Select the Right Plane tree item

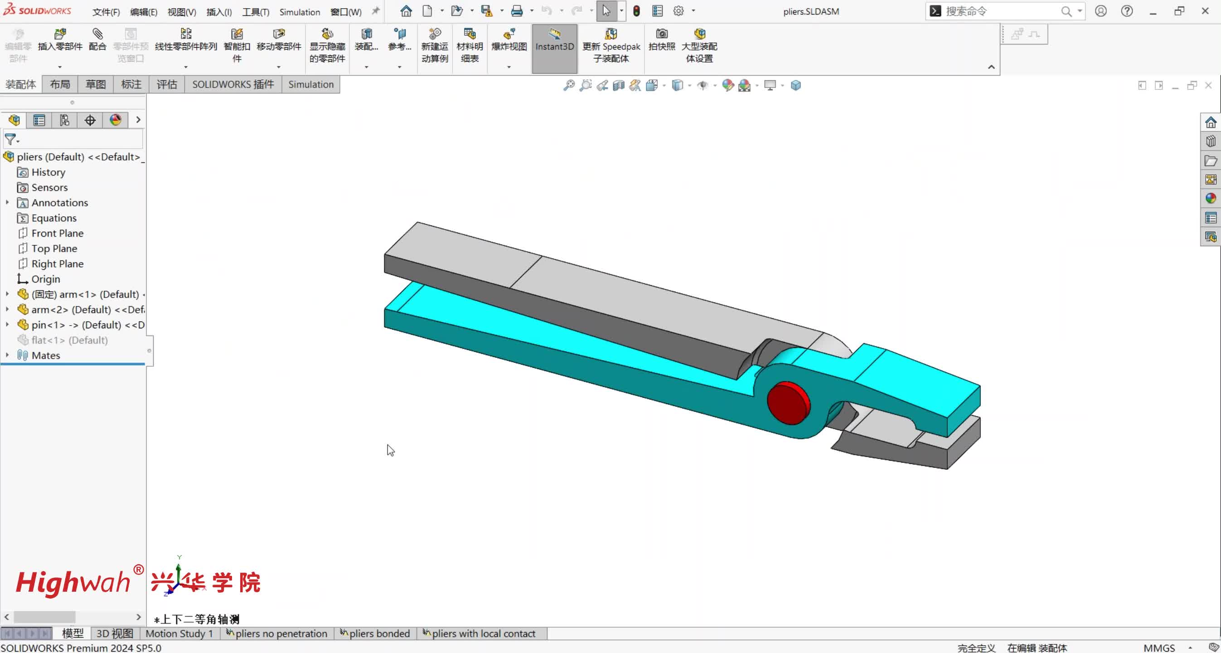57,263
